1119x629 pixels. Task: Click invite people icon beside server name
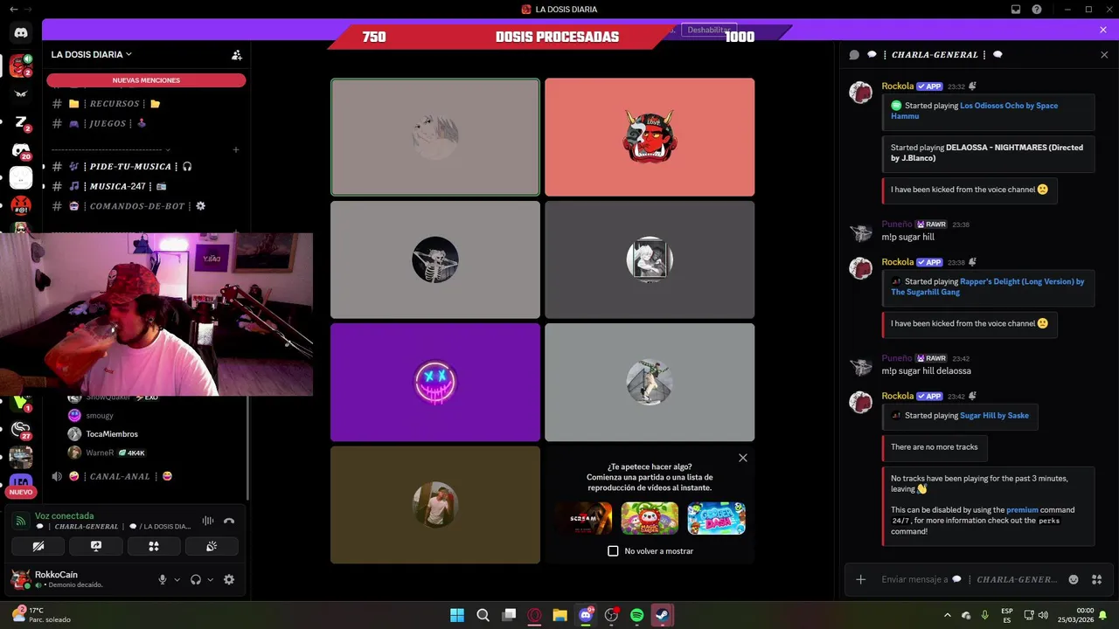click(x=236, y=54)
